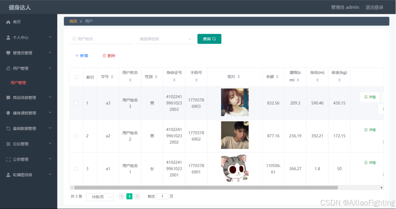396x209 pixels.
Task: Click the horizontal table scrollbar thumb
Action: click(206, 188)
